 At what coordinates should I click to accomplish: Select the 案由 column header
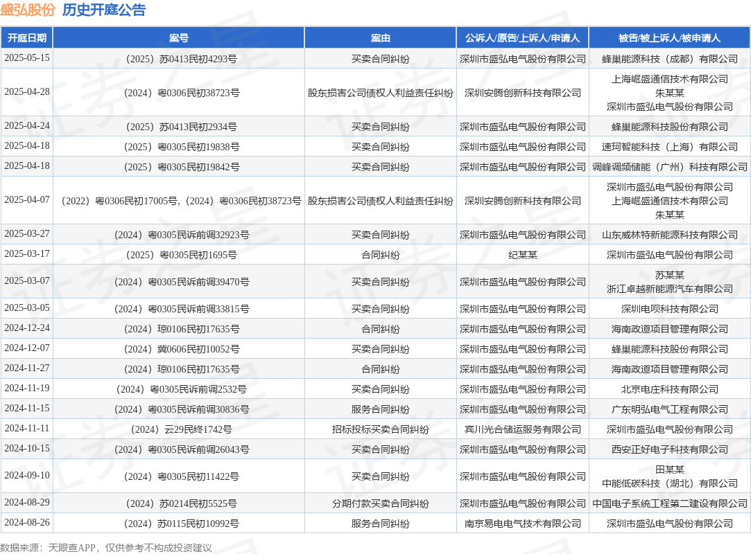coord(380,38)
